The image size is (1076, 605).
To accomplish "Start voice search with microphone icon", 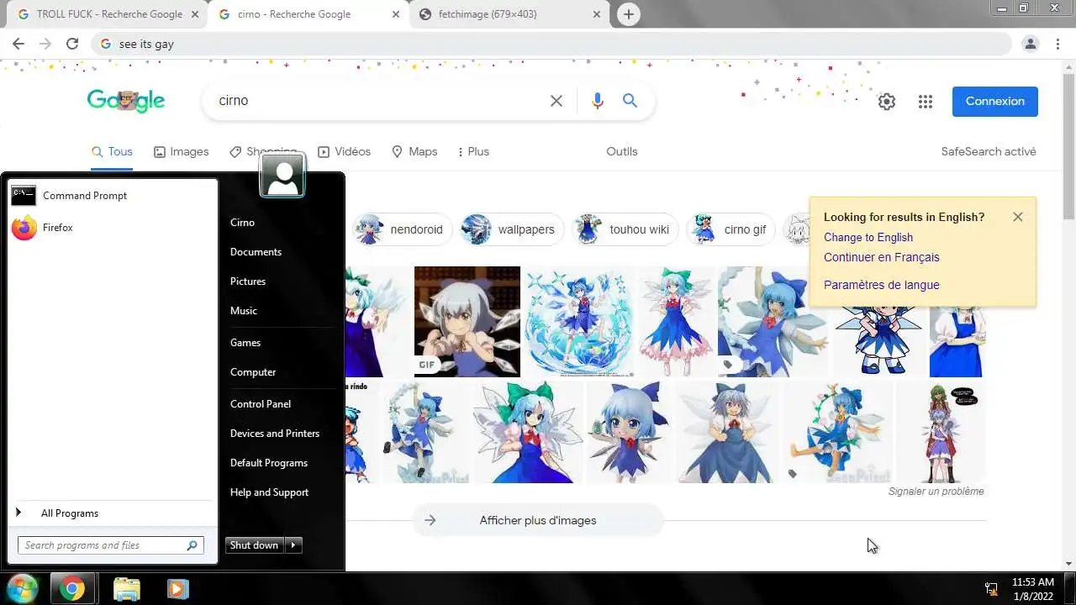I will coord(598,101).
